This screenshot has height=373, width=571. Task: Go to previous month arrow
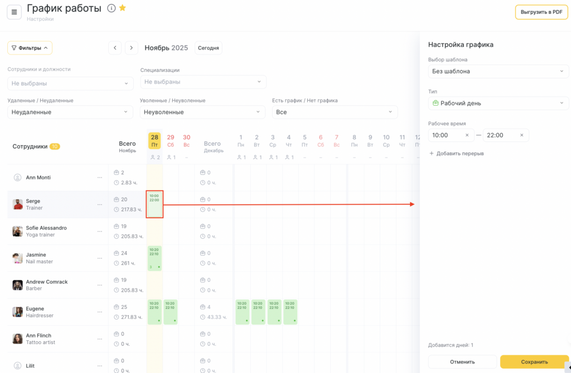[x=115, y=48]
